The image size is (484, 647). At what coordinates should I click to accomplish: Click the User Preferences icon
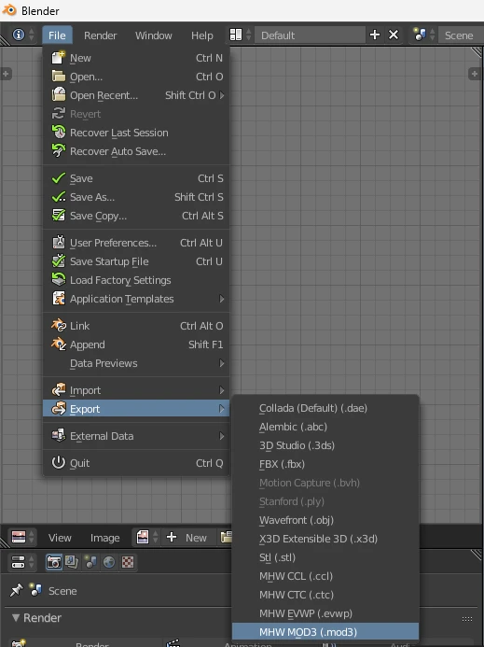[58, 243]
